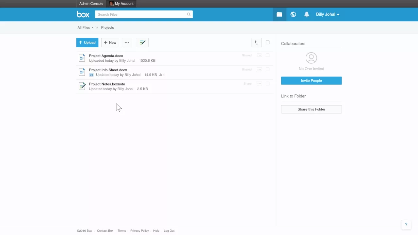Click the Project Notes.boxnote file icon
Screen dimensions: 418x235
click(x=82, y=86)
